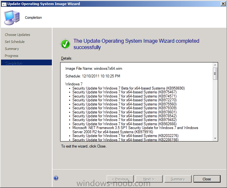The width and height of the screenshot is (227, 188).
Task: Click the KB979482 update entry
Action: 124,120
